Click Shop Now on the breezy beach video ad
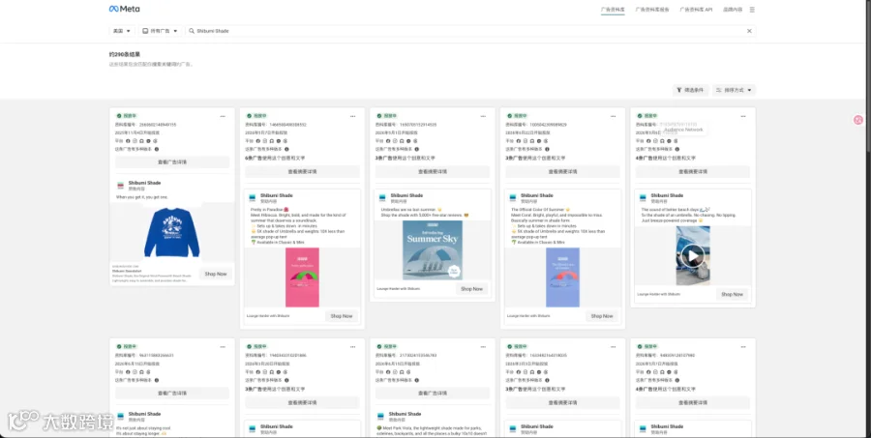871x438 pixels. point(732,294)
